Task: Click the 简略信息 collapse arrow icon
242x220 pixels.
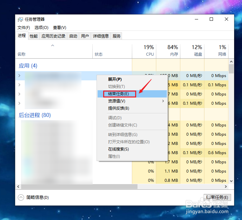Action: (x=21, y=197)
